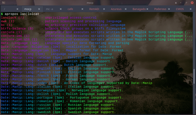Click 'localization for Date::Format' text
Screen dimensions: 196x115
click(x=94, y=47)
